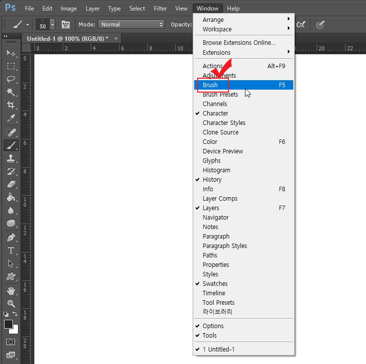The height and width of the screenshot is (364, 366).
Task: Select the Eyedropper tool
Action: coord(11,118)
